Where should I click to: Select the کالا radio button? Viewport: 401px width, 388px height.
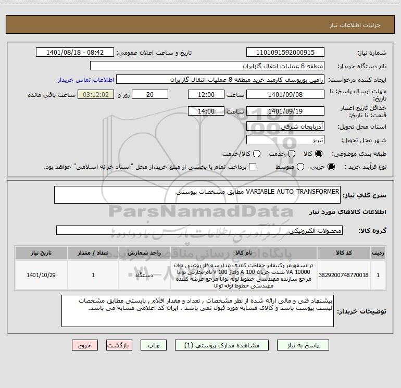click(318, 154)
